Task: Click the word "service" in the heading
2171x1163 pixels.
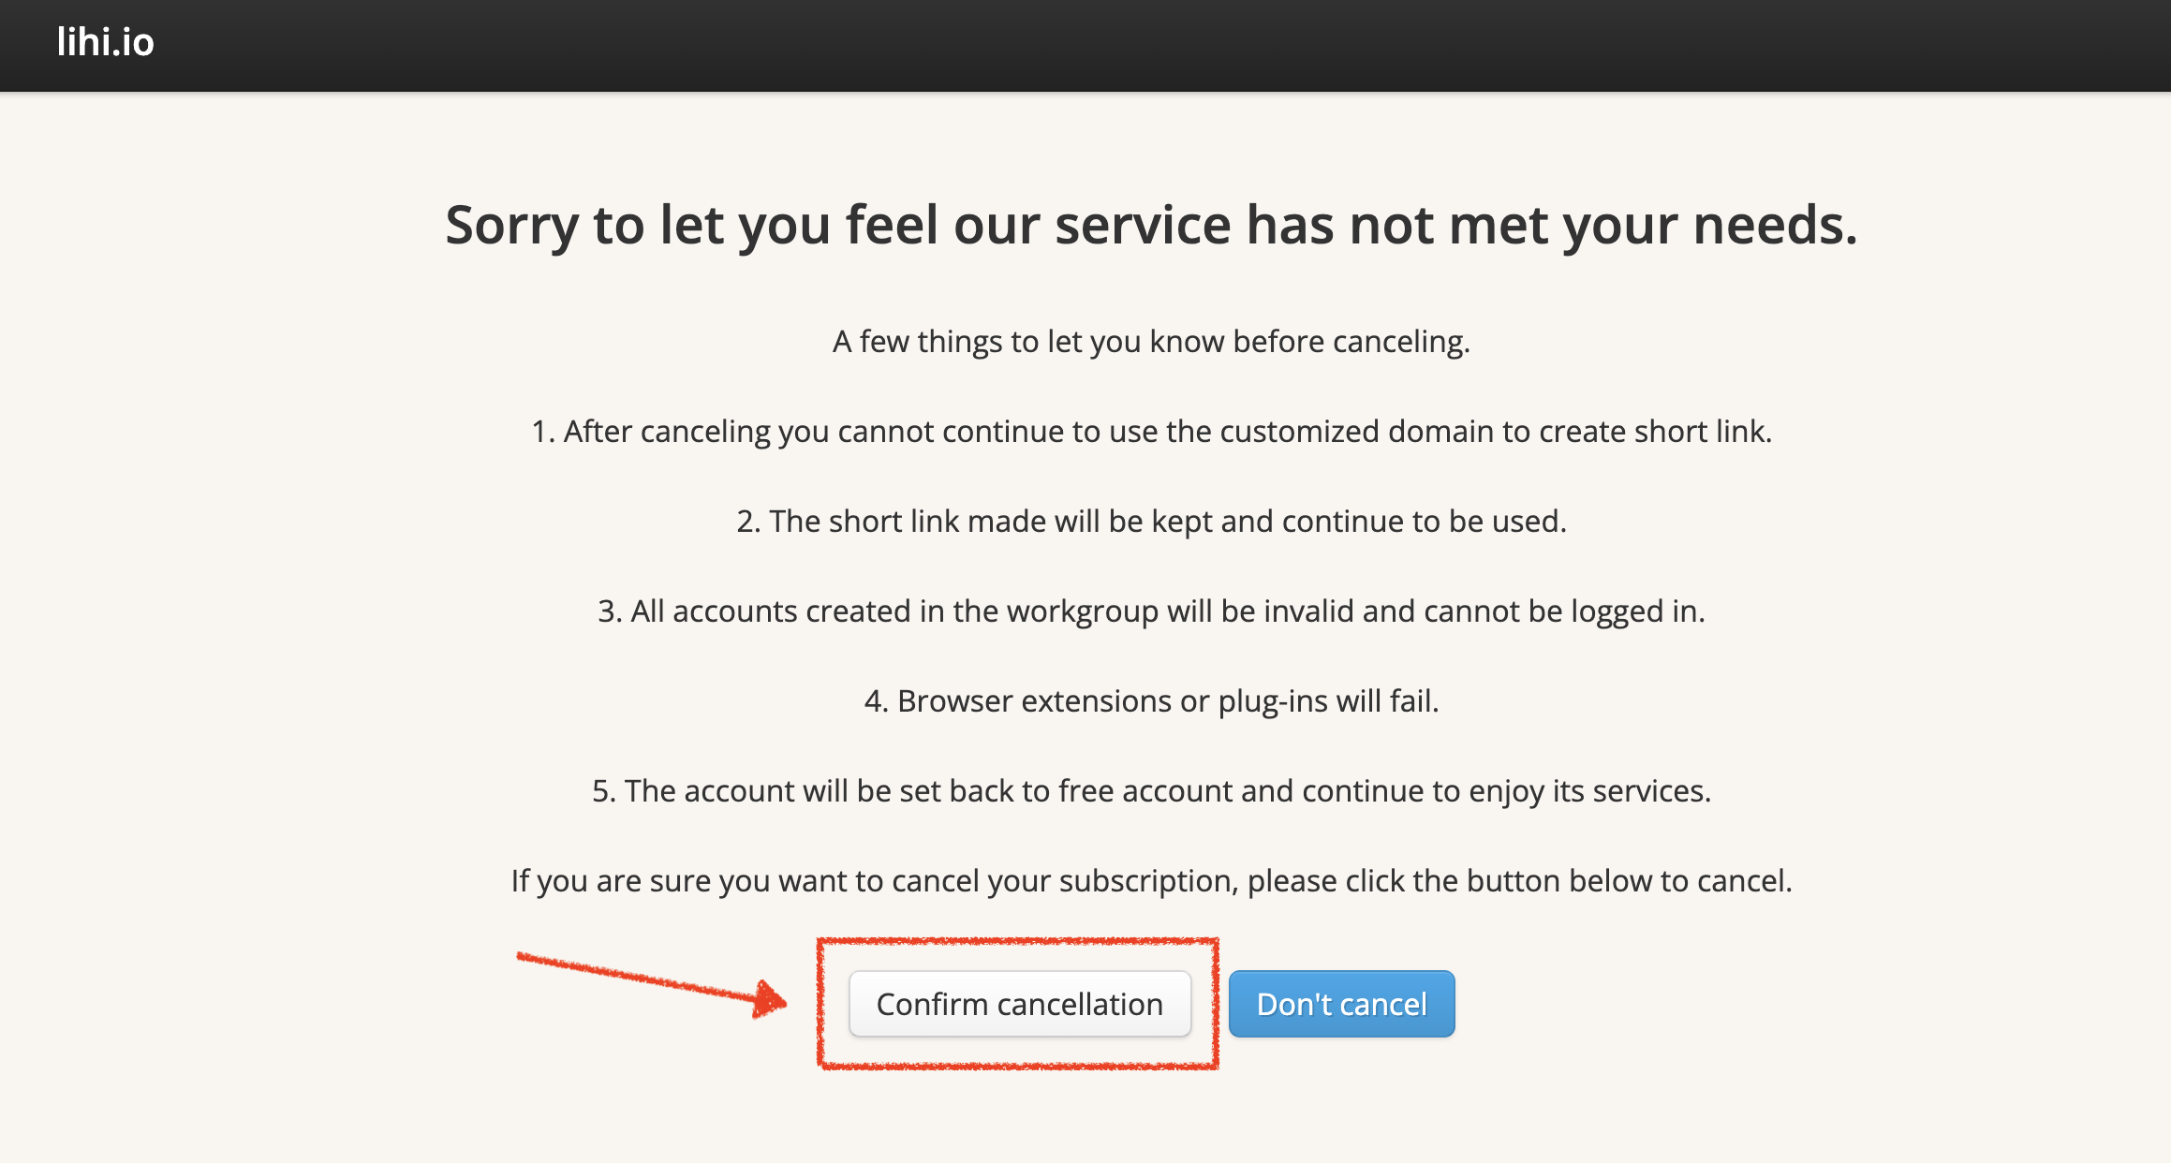Action: [x=1143, y=226]
